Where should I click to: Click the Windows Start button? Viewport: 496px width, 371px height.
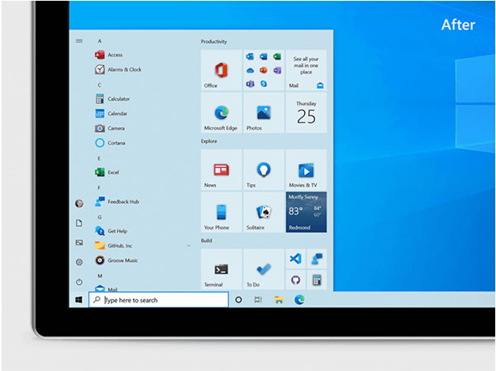79,300
